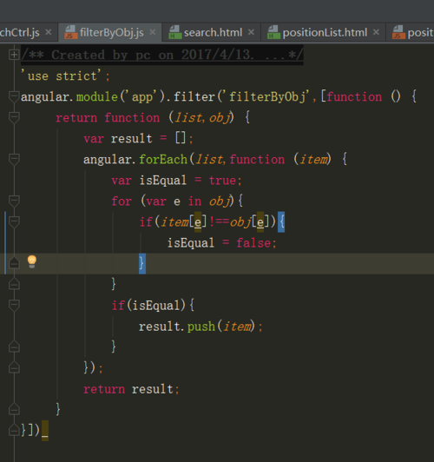Click the JS file icon on filterByObj.js tab
The image size is (434, 462).
(x=70, y=32)
